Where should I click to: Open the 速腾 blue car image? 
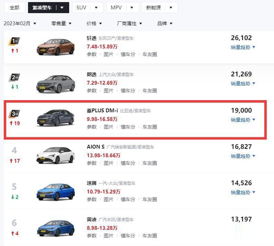coord(56,192)
